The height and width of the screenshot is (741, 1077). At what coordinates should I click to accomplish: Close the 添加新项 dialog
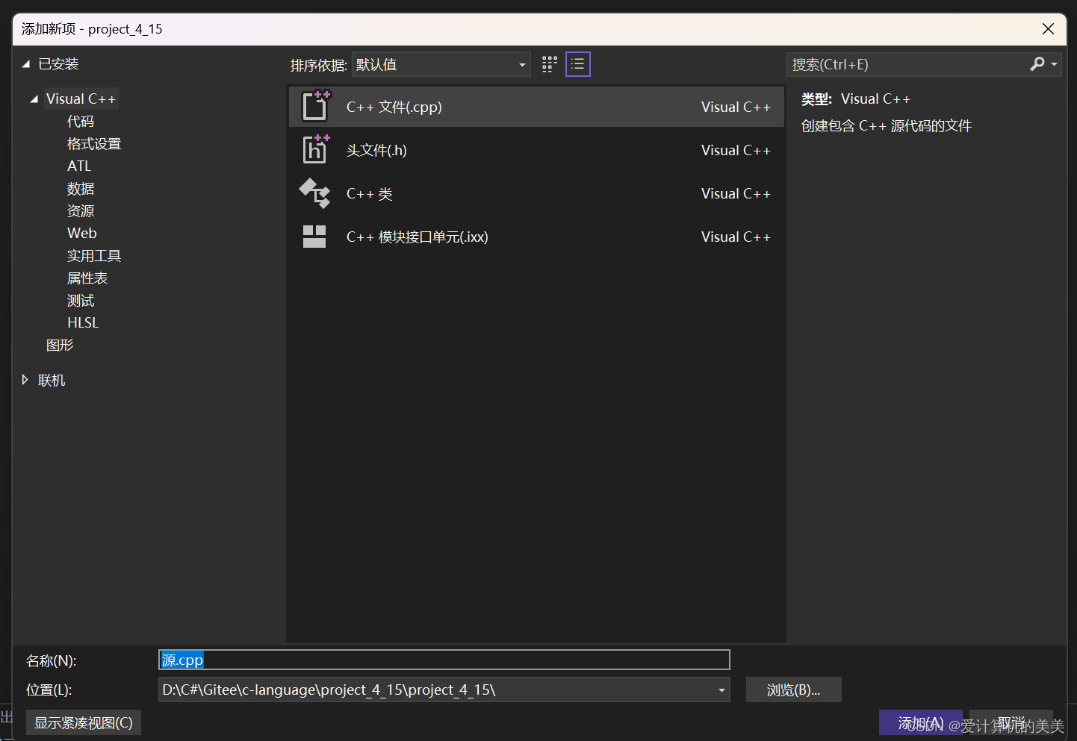point(1048,28)
